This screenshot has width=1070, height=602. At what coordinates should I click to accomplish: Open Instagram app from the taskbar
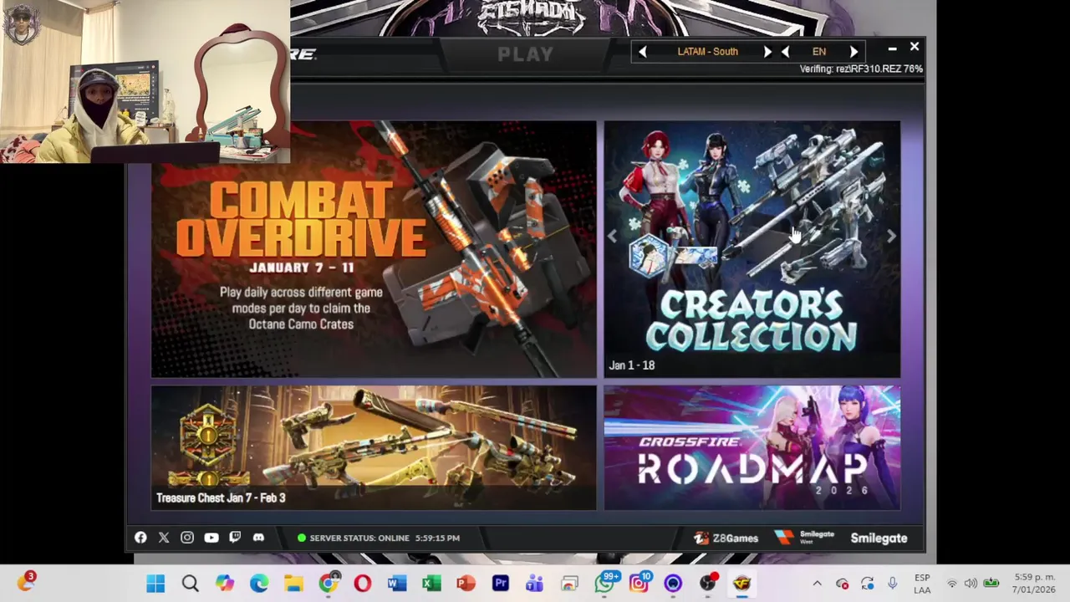click(640, 583)
